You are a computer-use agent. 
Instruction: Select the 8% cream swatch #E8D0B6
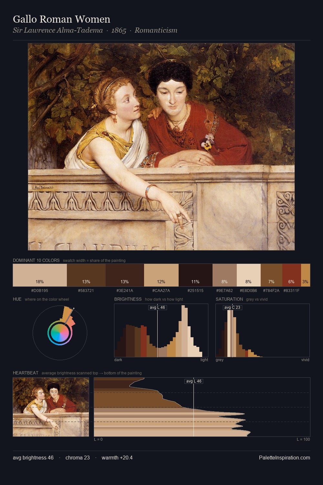[249, 275]
